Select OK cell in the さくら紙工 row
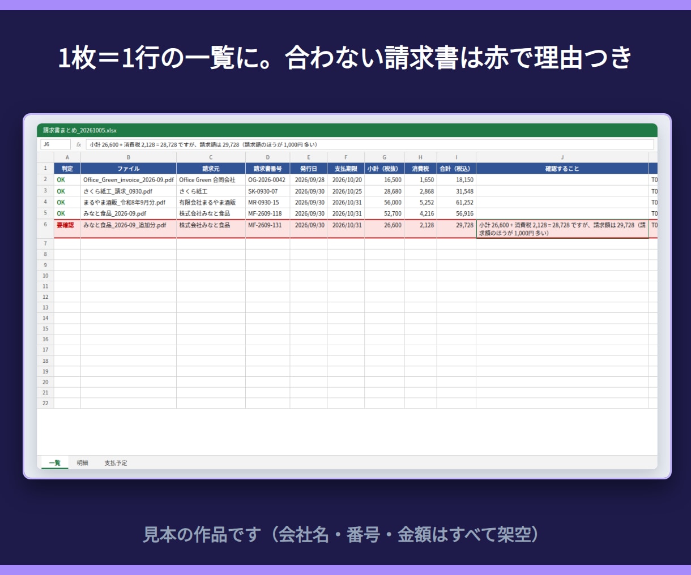The image size is (691, 575). [67, 191]
